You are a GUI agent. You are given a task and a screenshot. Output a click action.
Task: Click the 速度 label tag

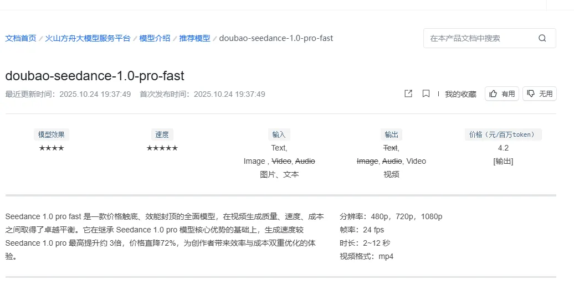pos(162,134)
